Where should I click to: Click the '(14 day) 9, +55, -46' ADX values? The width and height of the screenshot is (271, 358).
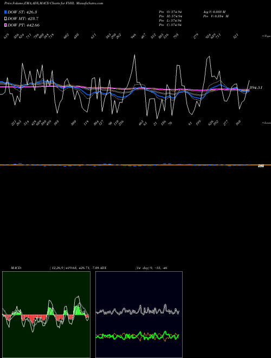coord(151,268)
